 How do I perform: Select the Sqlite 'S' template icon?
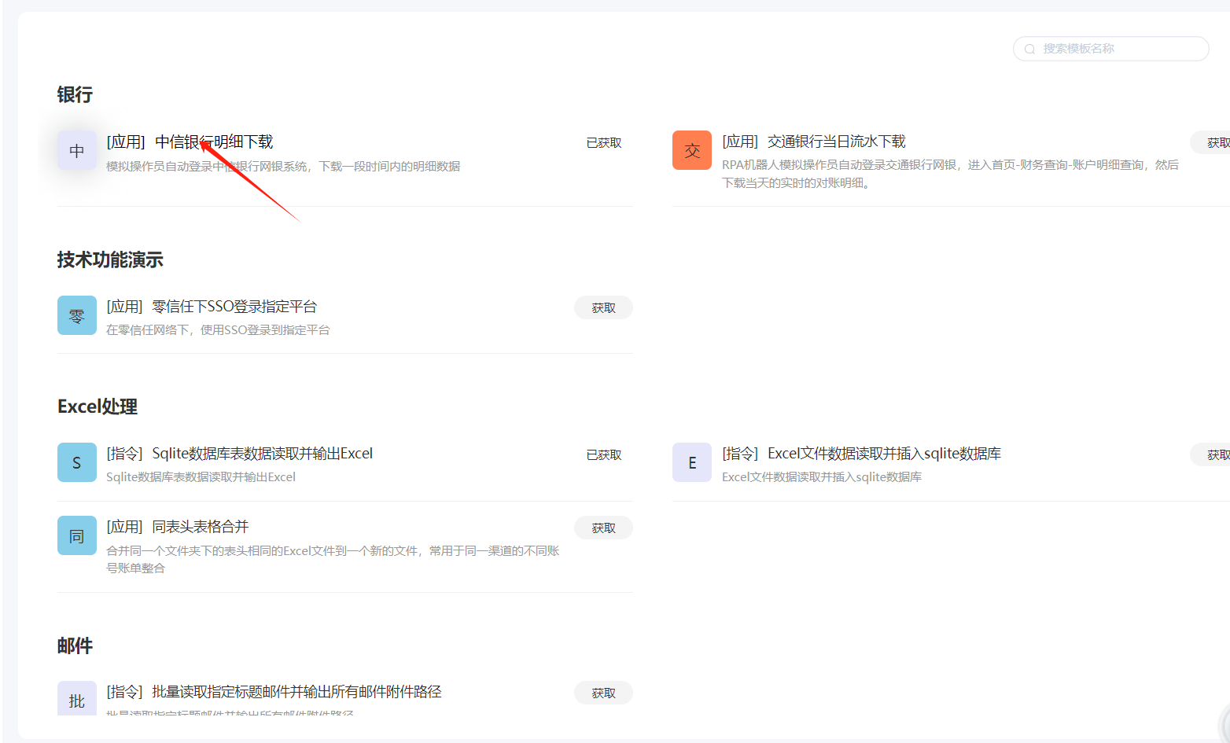pos(77,462)
